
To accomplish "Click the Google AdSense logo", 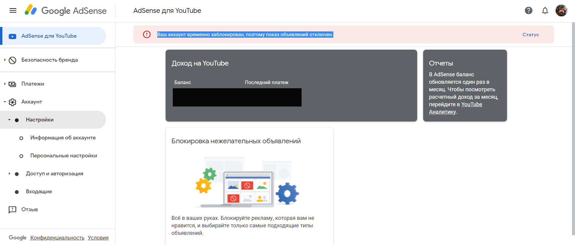I will tap(66, 10).
